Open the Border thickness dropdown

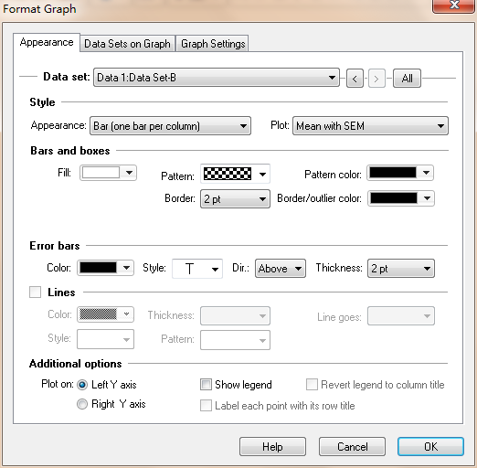tap(235, 199)
